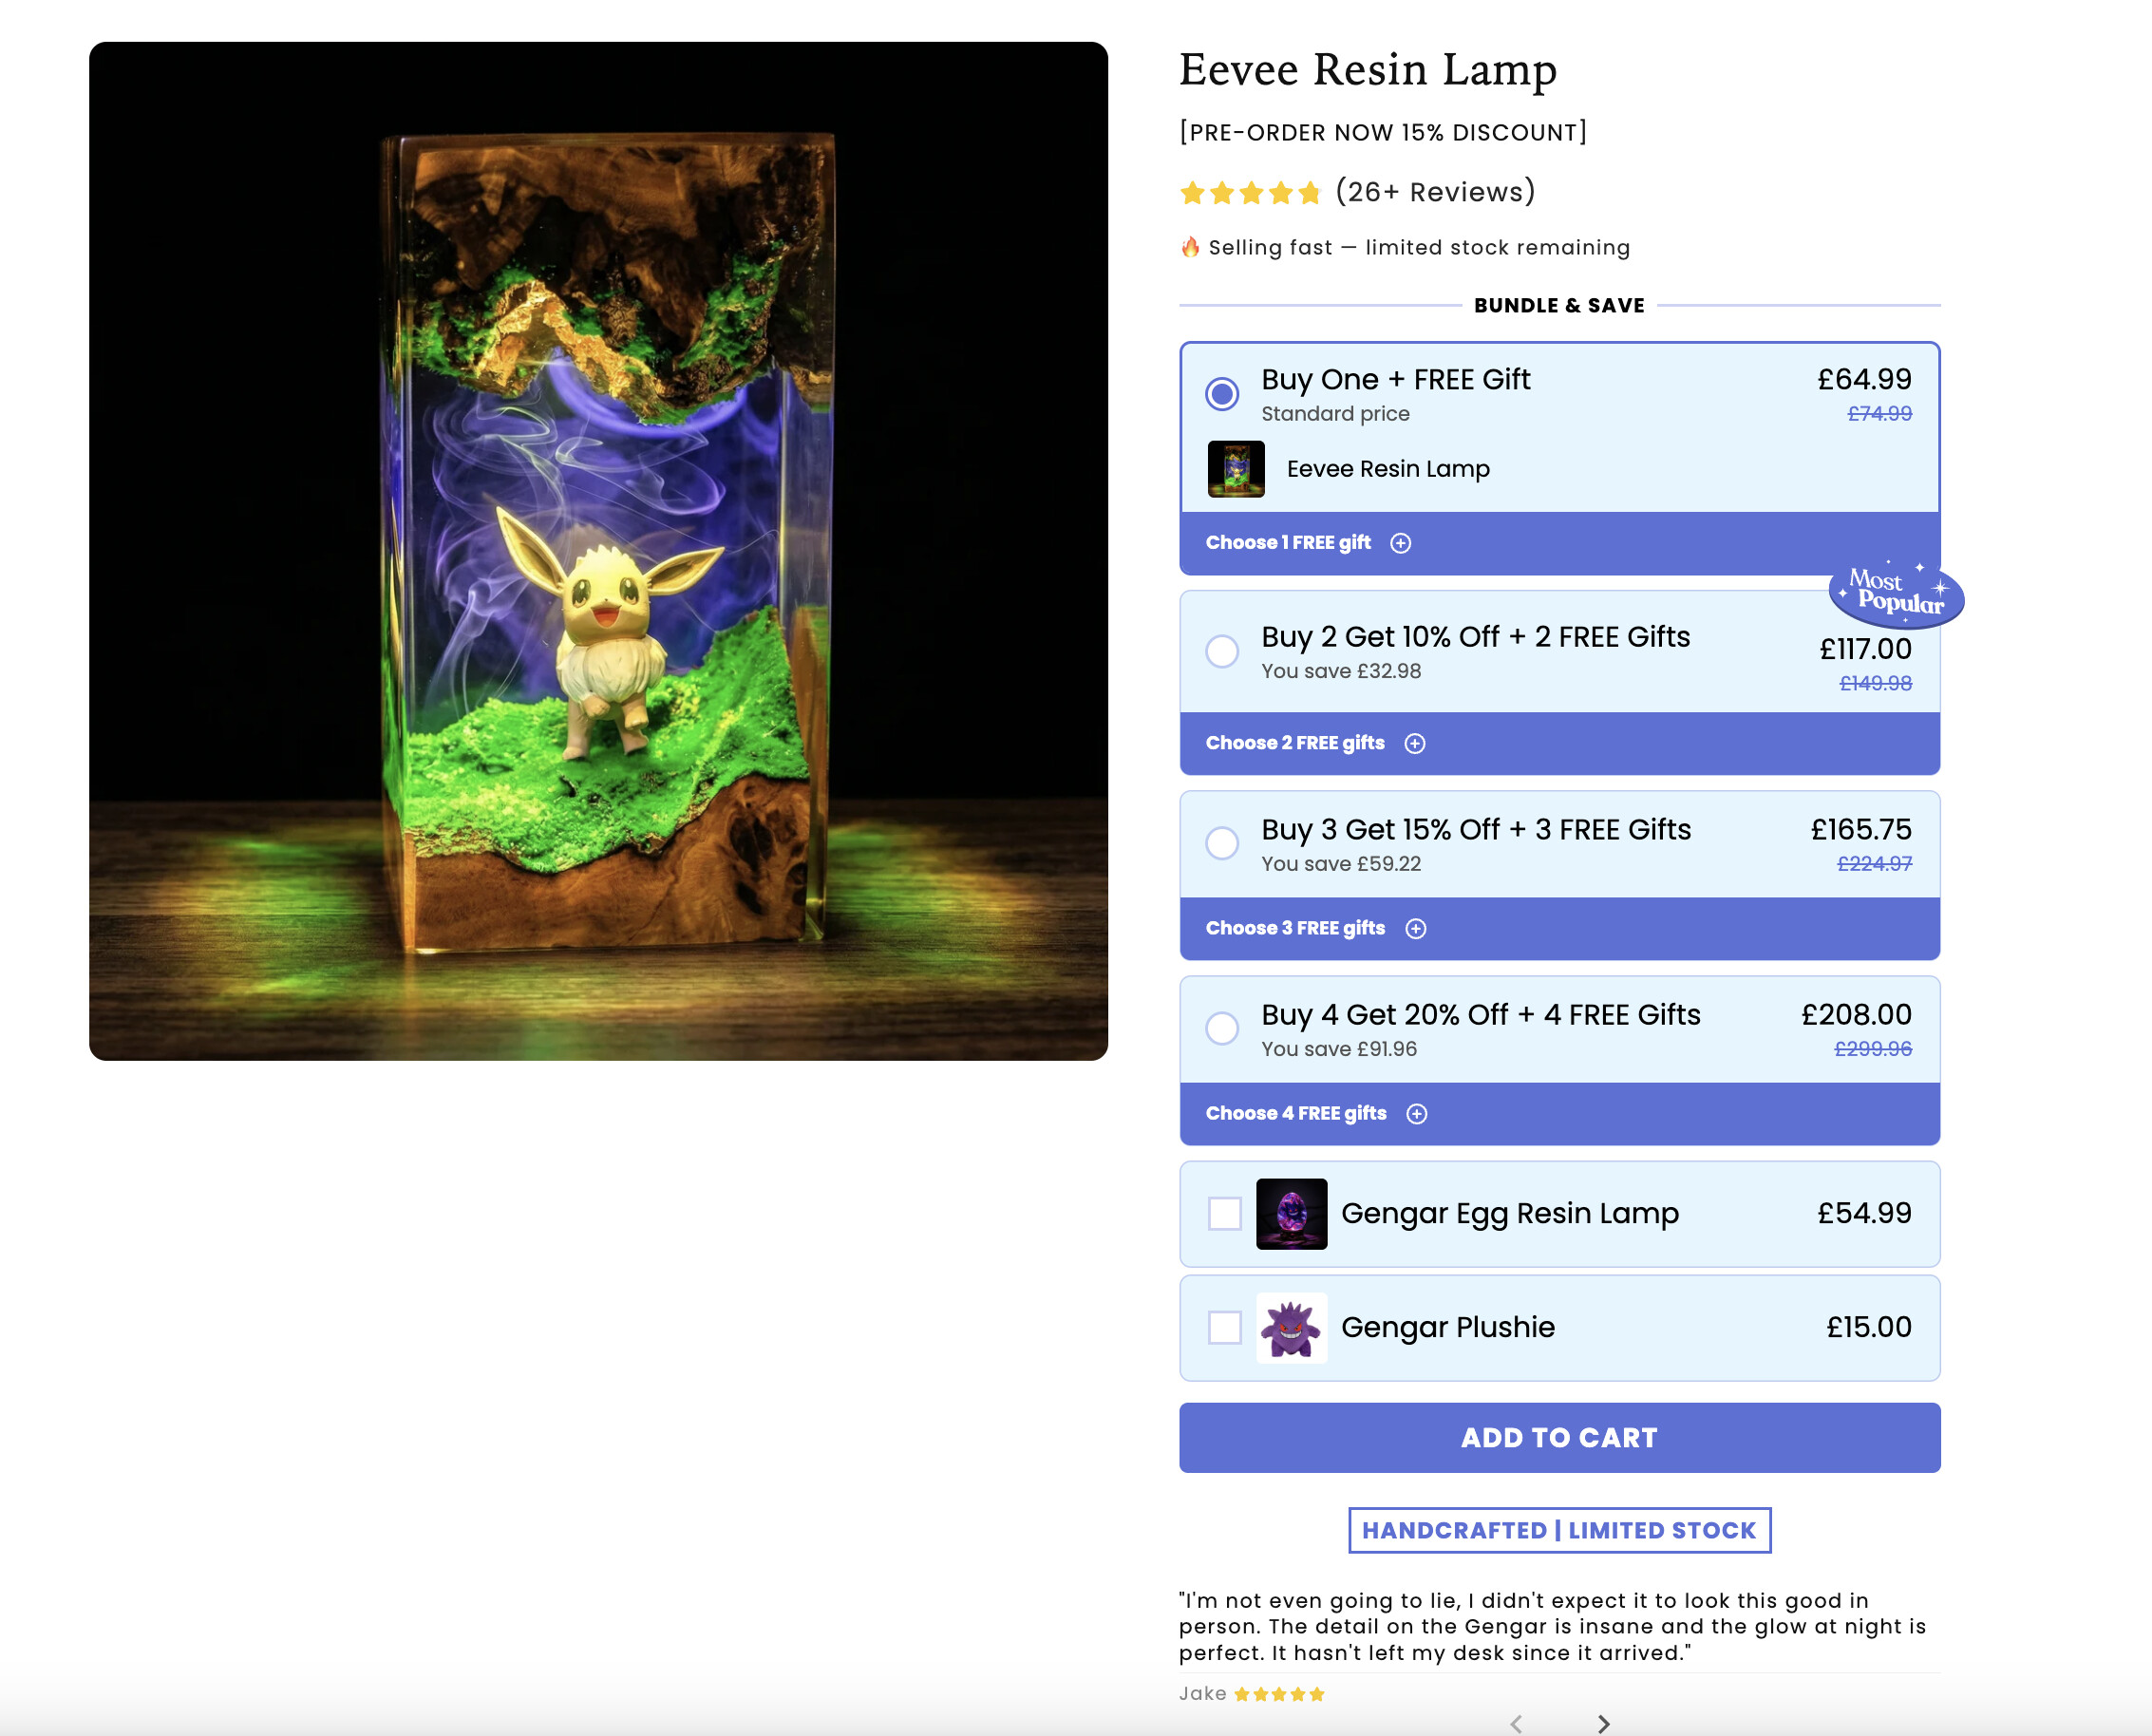Click the Eevee Resin Lamp main product image

point(598,551)
